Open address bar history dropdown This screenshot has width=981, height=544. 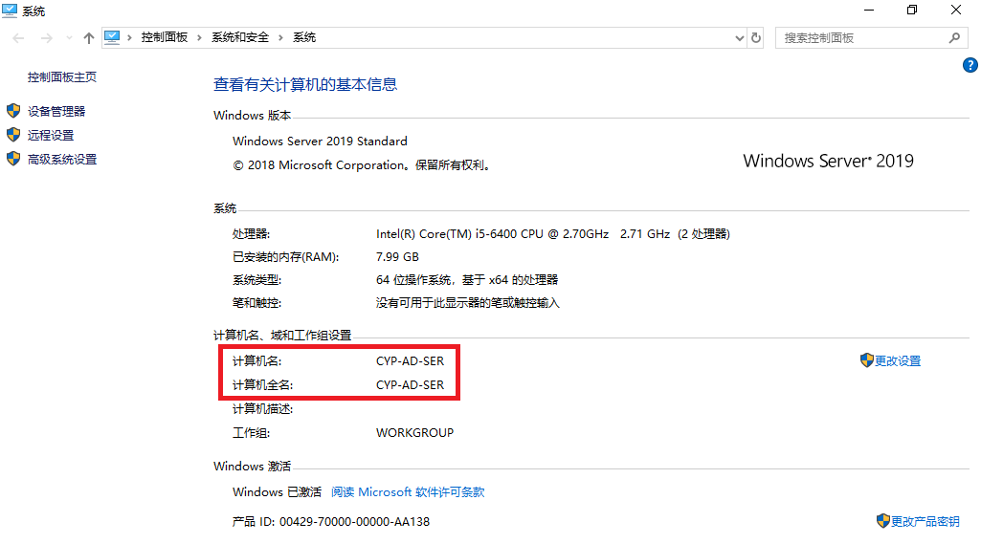pos(740,38)
